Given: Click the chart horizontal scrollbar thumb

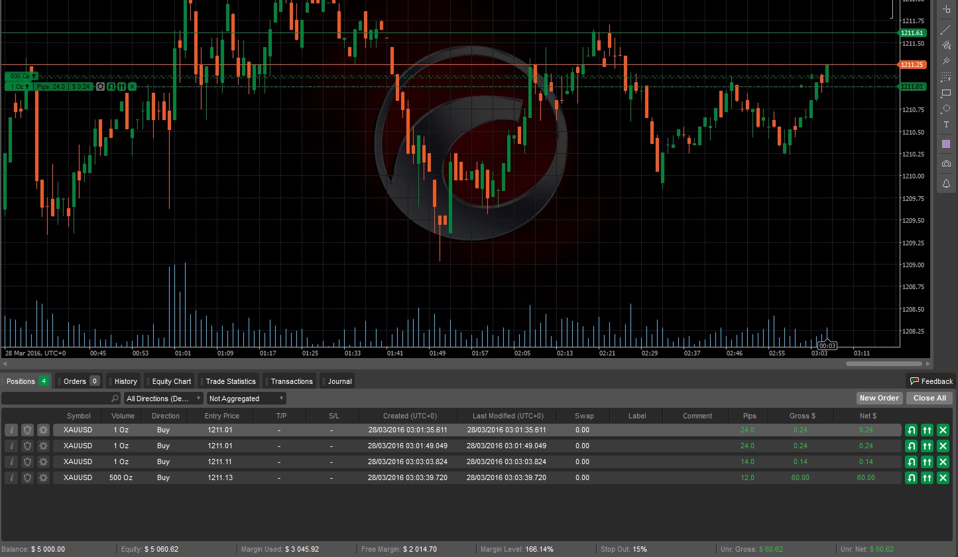Looking at the screenshot, I should click(x=884, y=364).
